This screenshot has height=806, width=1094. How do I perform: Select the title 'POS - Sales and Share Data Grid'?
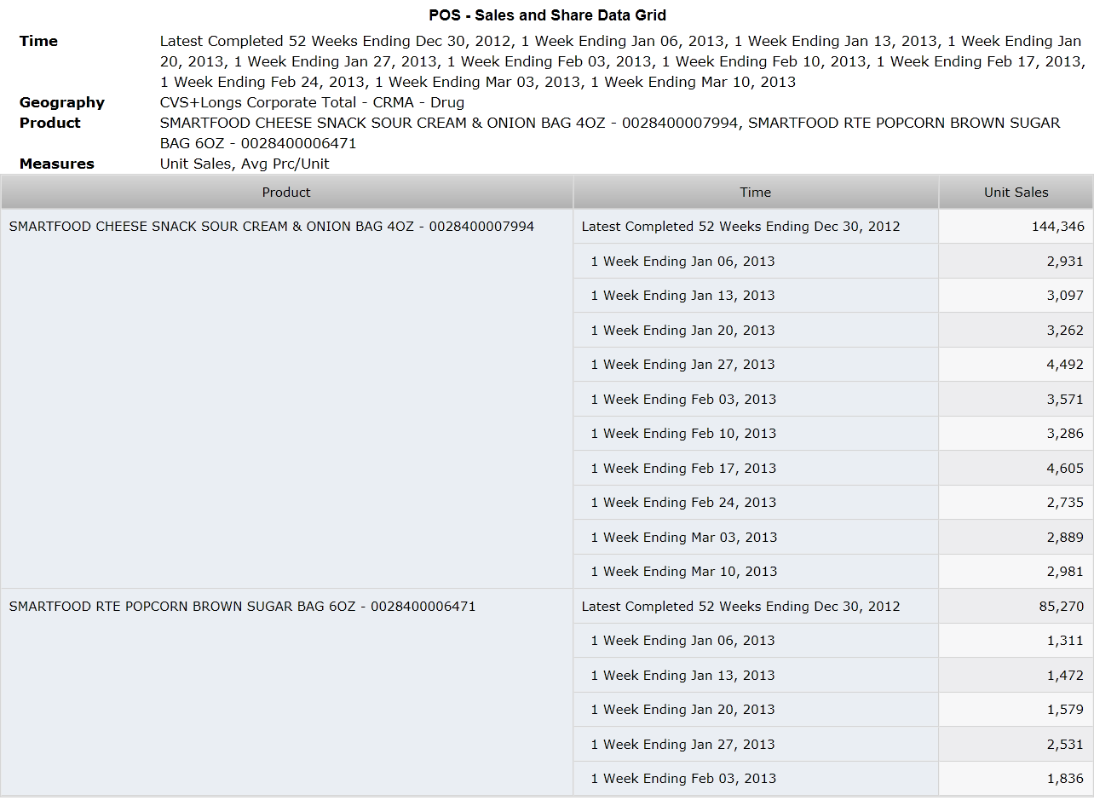(547, 15)
